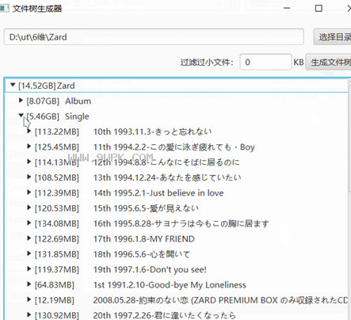Select the 15th 1995.6.5 tree item

click(x=176, y=208)
